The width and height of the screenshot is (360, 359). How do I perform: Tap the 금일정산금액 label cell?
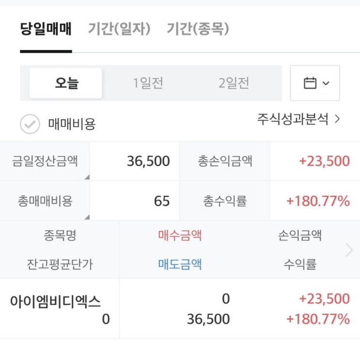pos(45,161)
